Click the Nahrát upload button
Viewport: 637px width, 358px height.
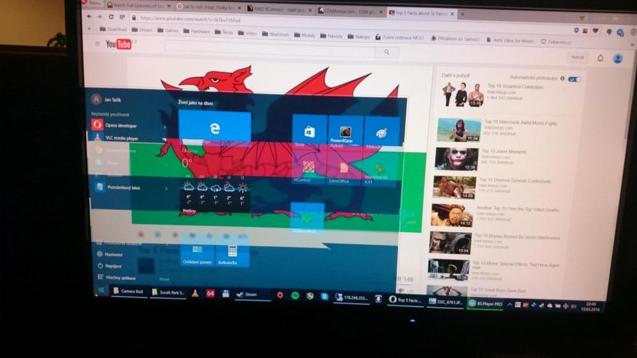tap(577, 57)
